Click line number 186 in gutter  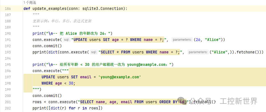coord(8,9)
